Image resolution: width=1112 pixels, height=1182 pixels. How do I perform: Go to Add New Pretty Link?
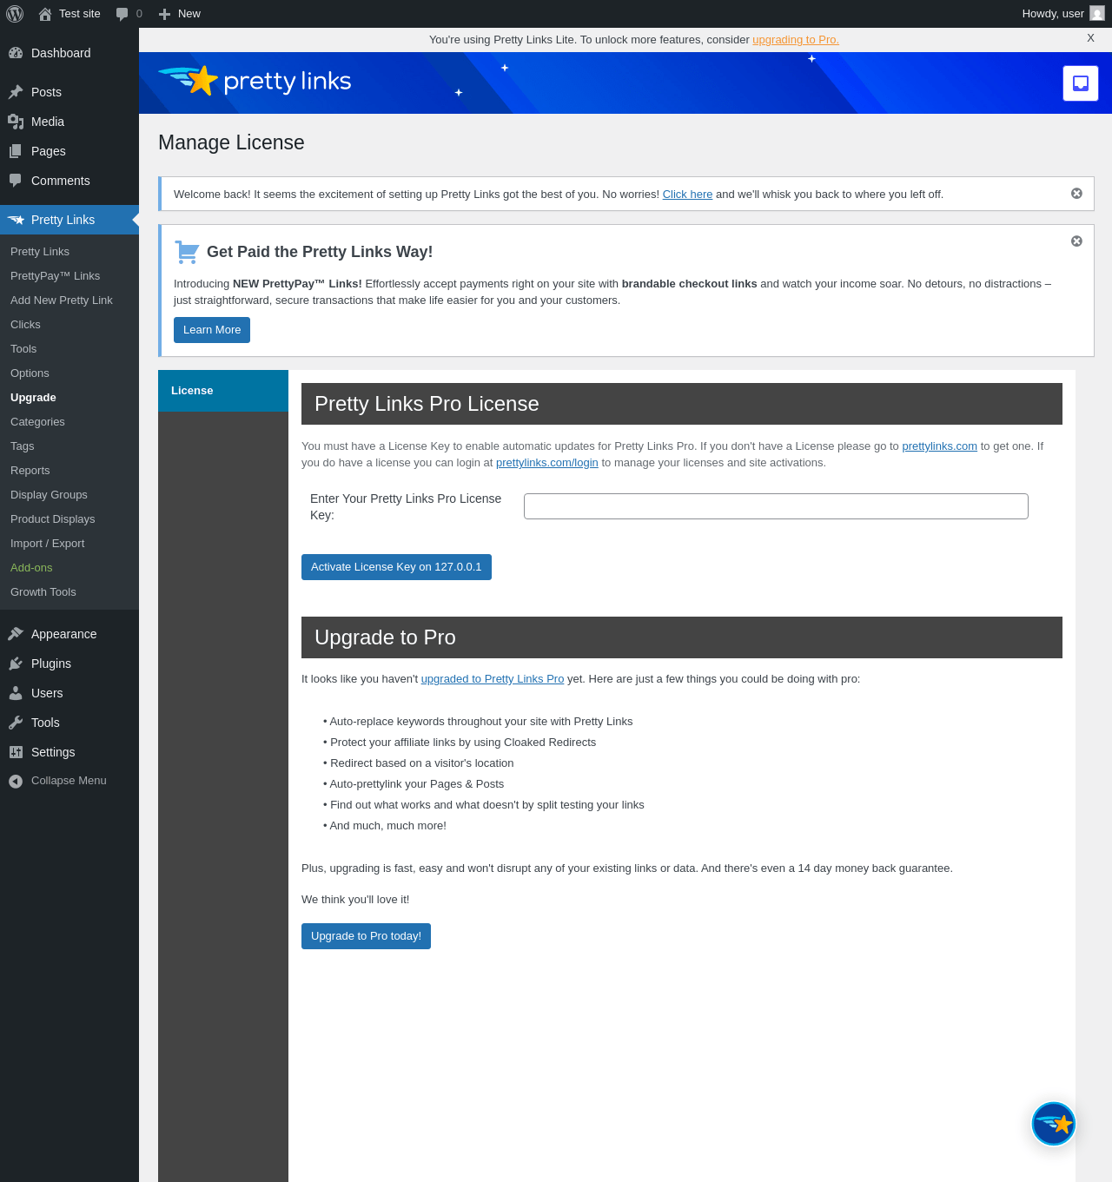[x=62, y=300]
